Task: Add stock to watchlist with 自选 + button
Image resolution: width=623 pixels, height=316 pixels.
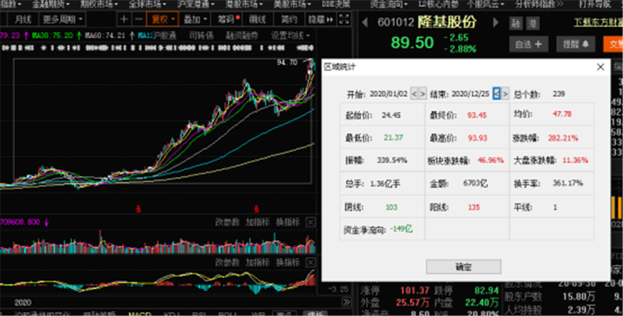Action: tap(528, 44)
